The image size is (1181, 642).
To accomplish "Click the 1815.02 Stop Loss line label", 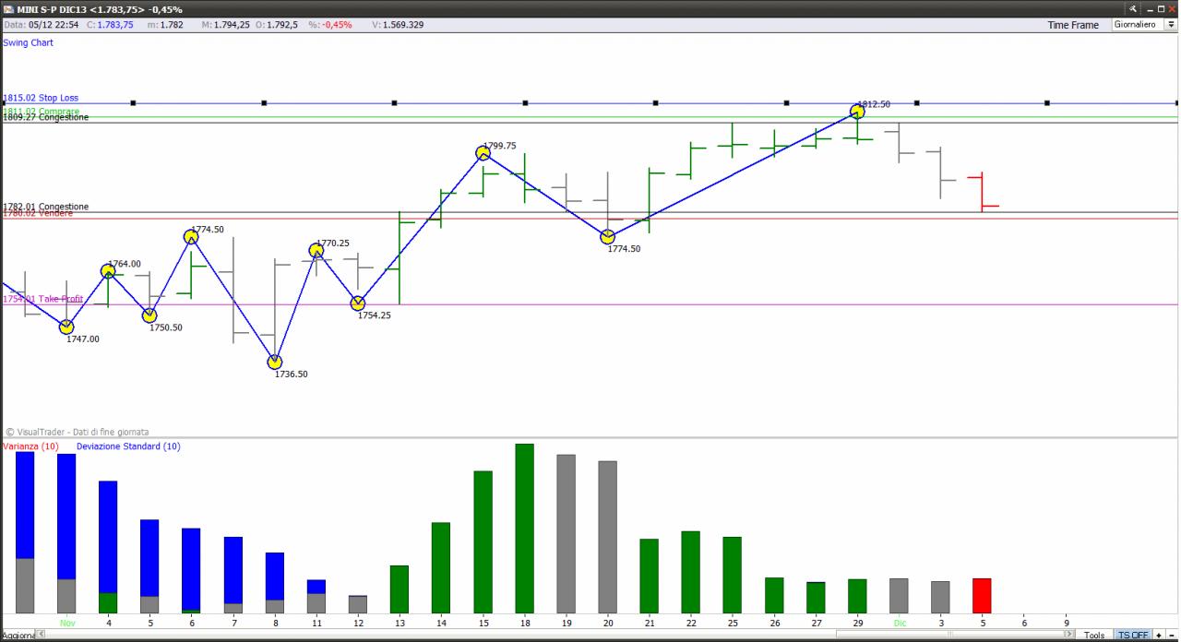I will (41, 98).
